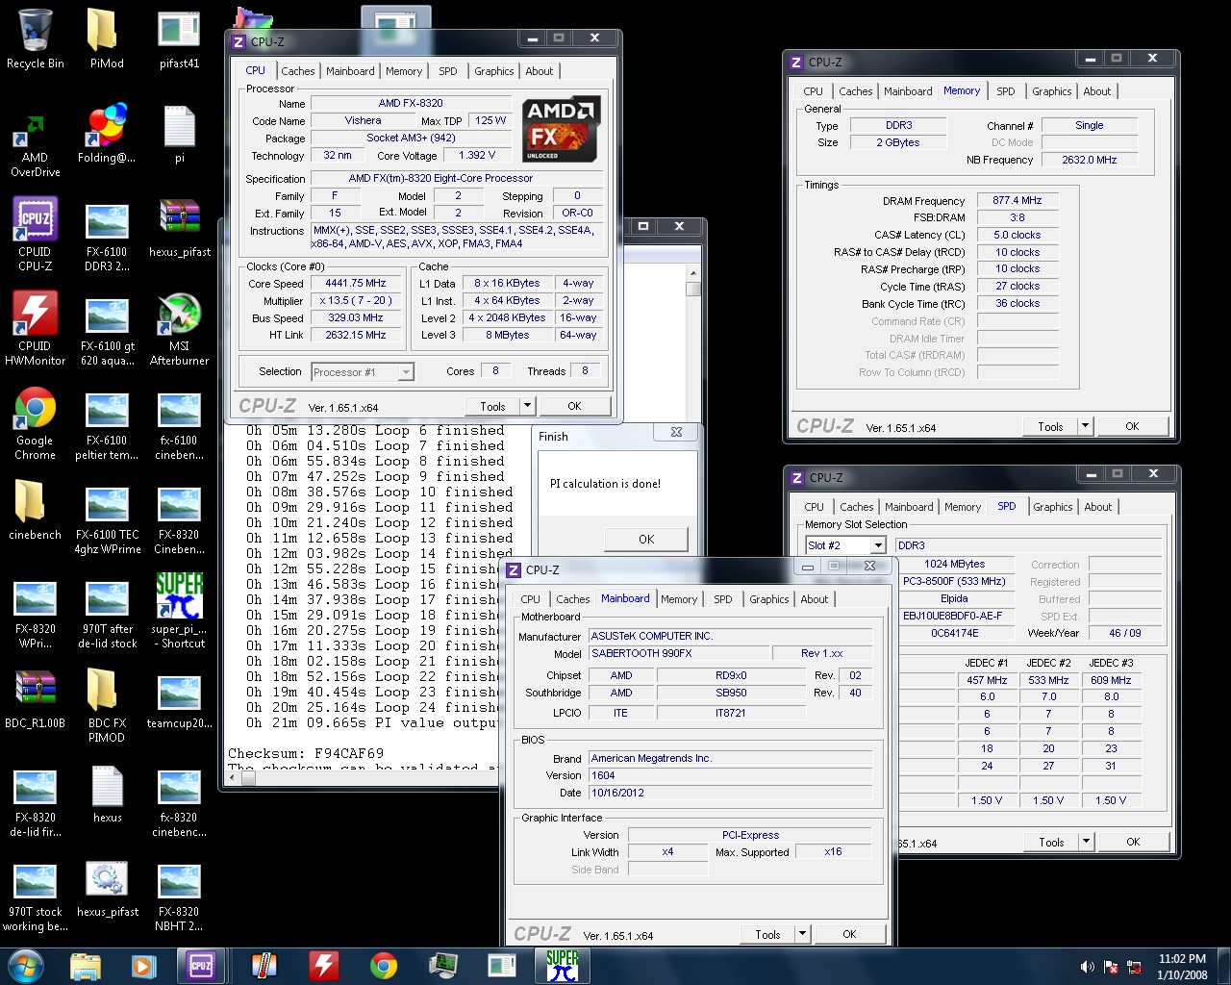Select Graphics tab in Memory window
The height and width of the screenshot is (985, 1231).
click(1051, 91)
